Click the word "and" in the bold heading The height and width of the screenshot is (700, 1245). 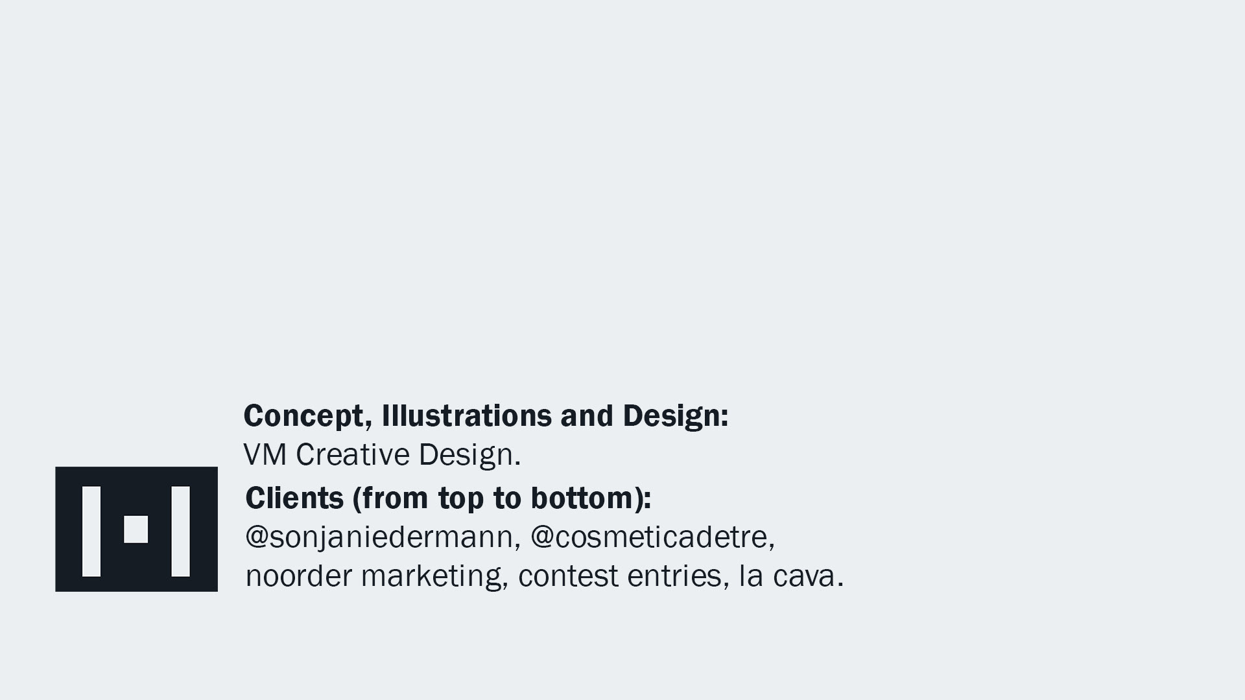(586, 416)
